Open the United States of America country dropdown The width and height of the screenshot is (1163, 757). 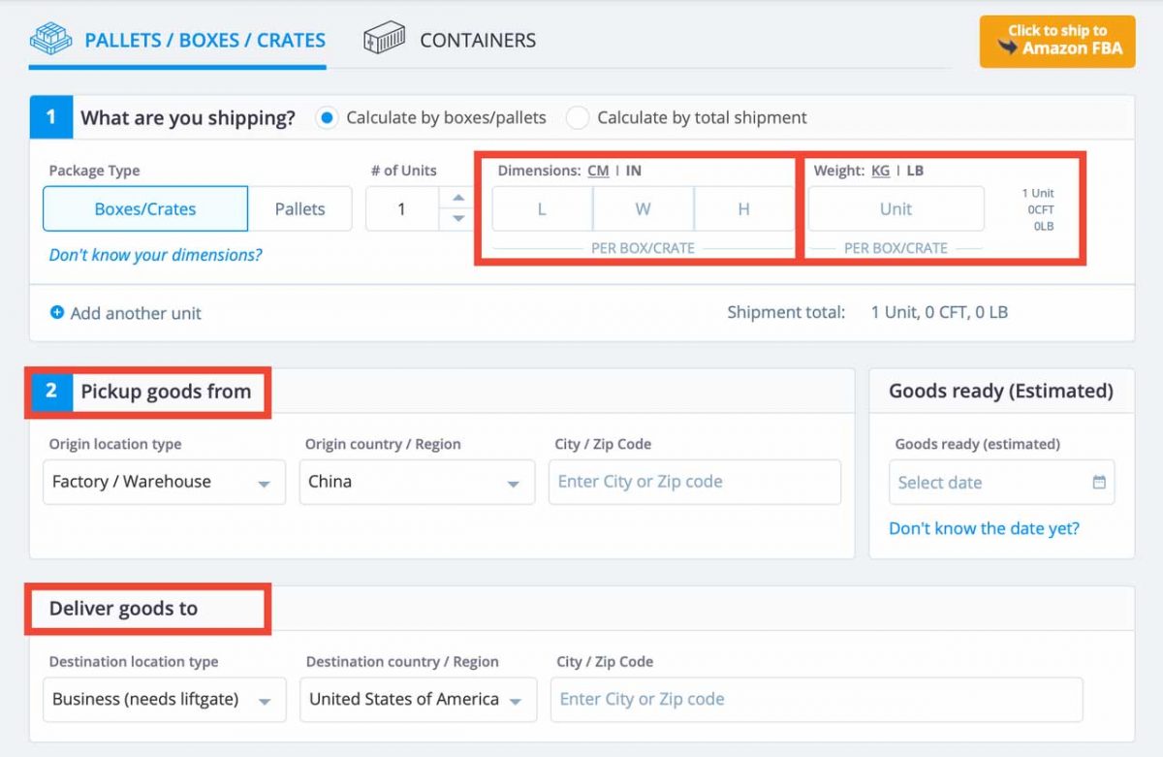pos(418,699)
